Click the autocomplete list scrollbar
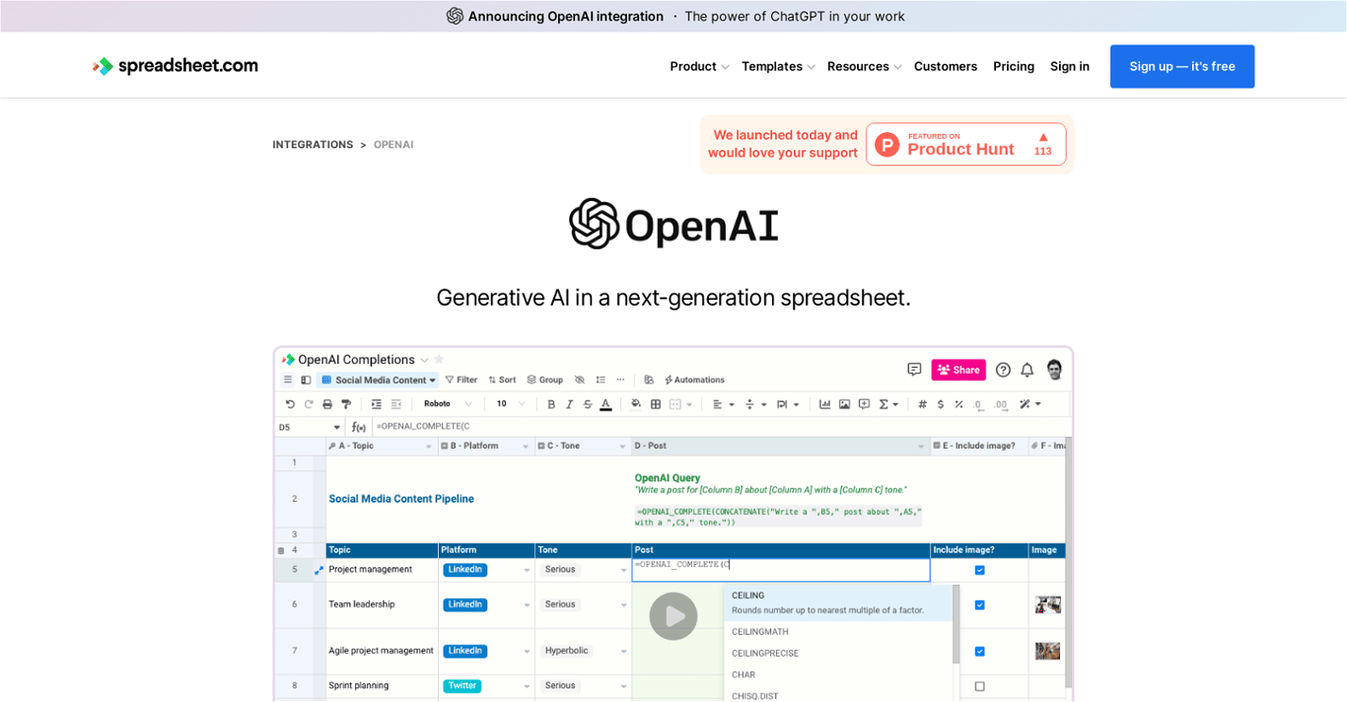Image resolution: width=1347 pixels, height=702 pixels. point(956,624)
